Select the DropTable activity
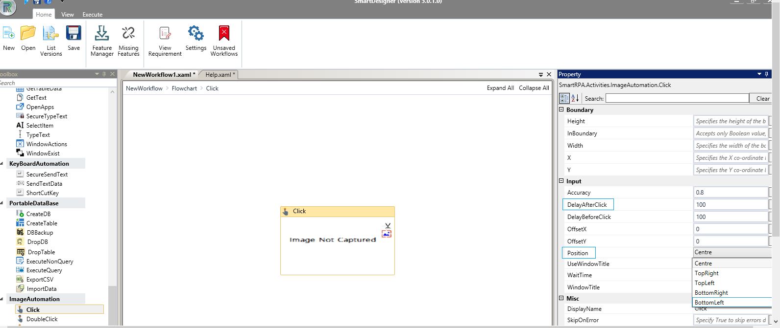This screenshot has height=328, width=780. point(41,252)
